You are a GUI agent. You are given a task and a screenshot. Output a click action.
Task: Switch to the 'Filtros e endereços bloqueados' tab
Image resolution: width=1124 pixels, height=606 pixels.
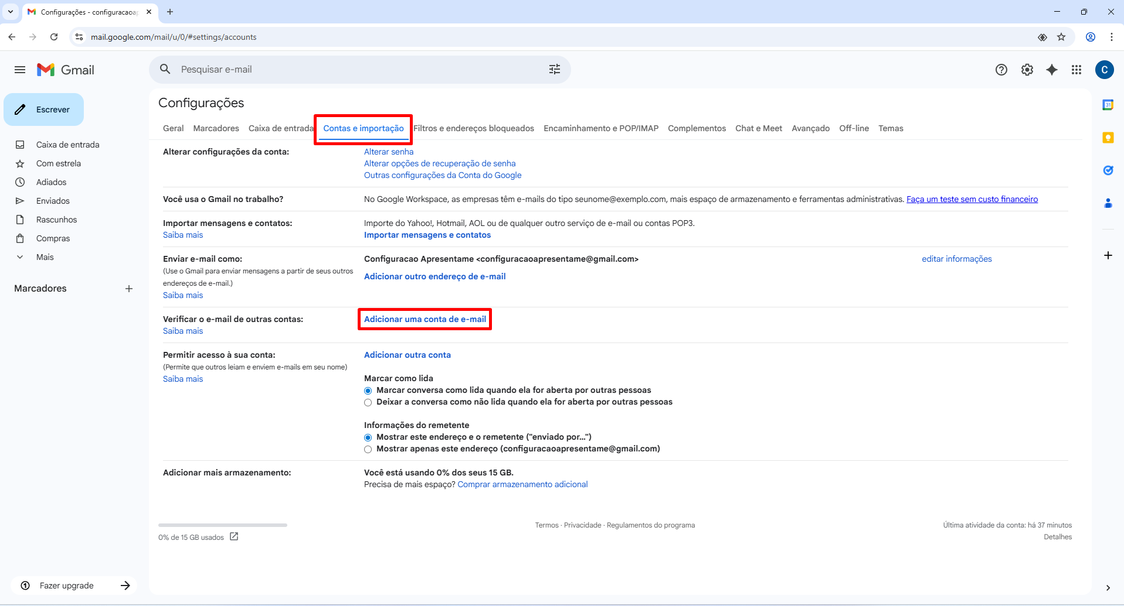tap(474, 128)
